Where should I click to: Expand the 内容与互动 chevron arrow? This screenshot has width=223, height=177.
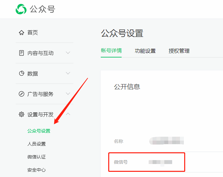click(68, 53)
